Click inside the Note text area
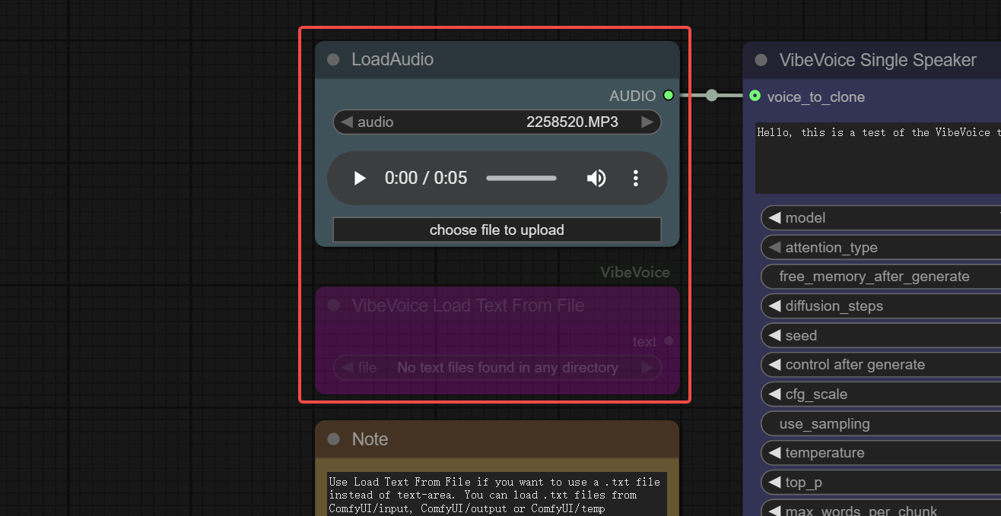The height and width of the screenshot is (516, 1001). coord(497,494)
